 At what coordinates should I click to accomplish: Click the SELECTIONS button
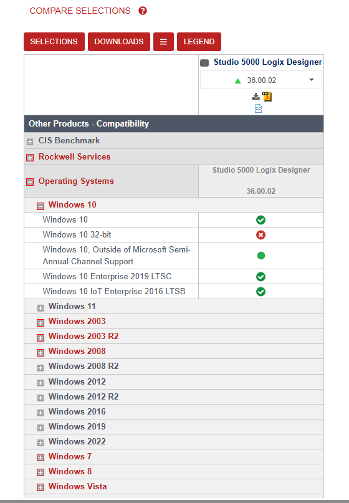[54, 42]
